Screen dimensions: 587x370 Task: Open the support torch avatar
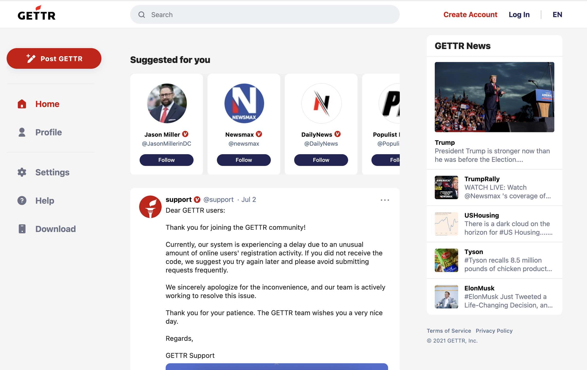click(150, 207)
